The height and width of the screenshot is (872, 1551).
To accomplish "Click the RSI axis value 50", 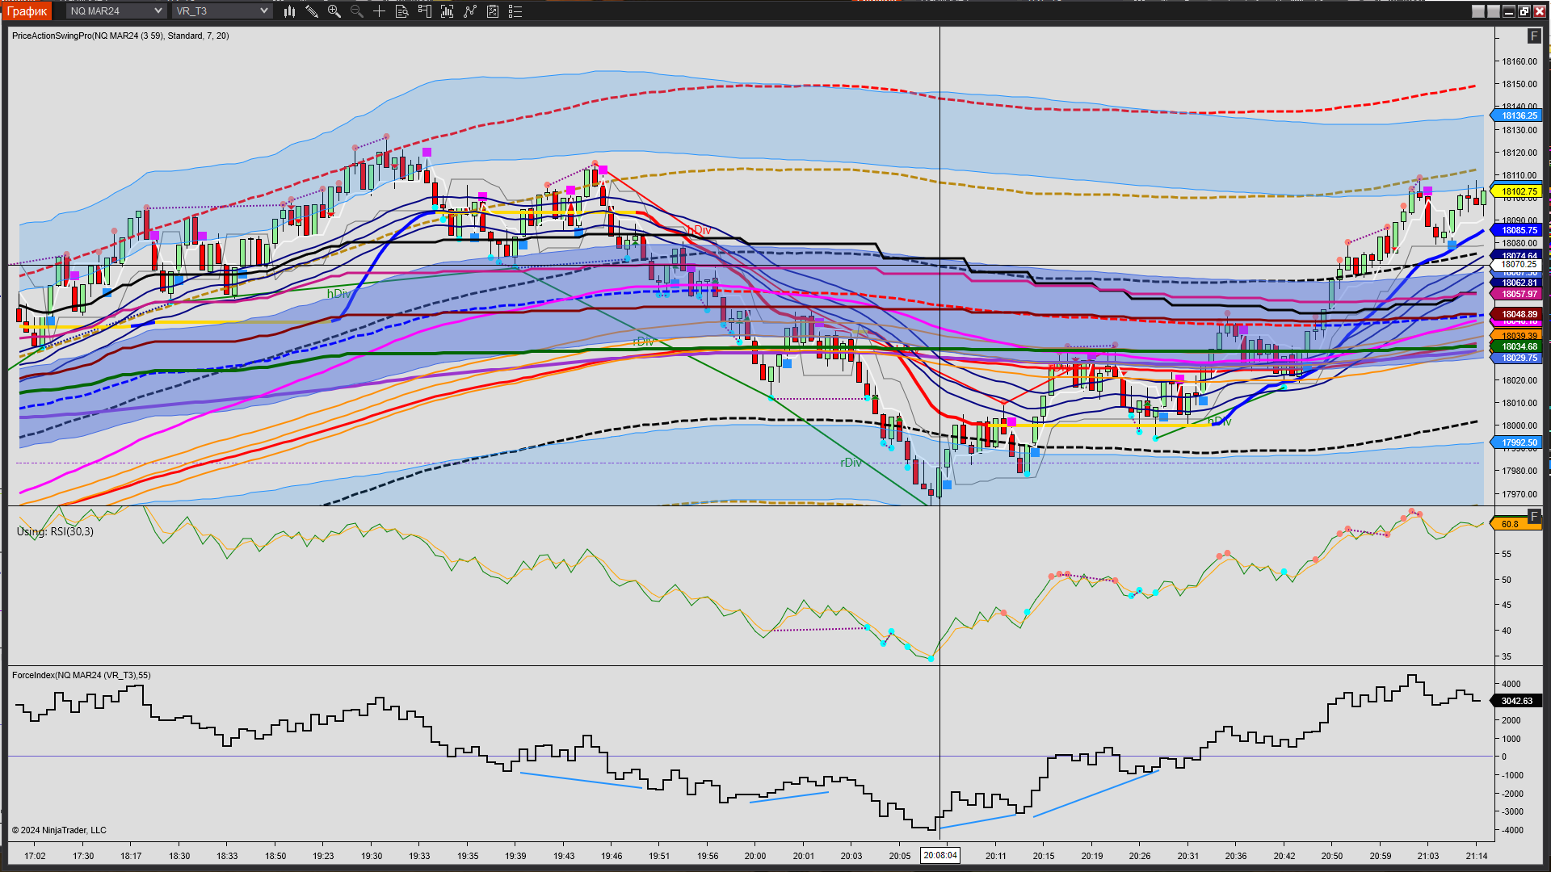I will tap(1506, 581).
